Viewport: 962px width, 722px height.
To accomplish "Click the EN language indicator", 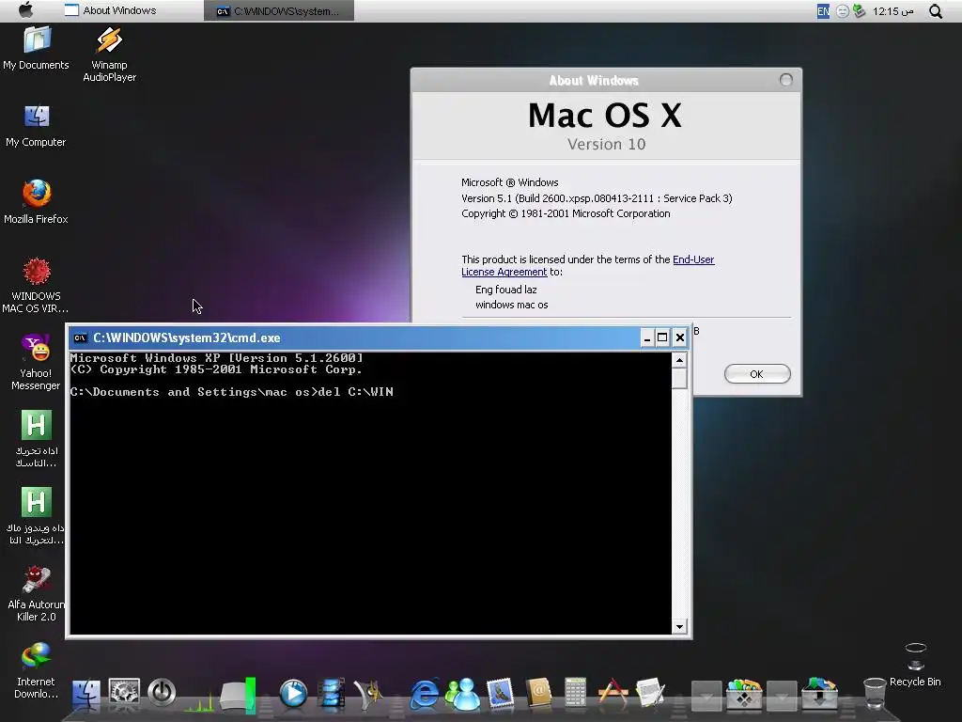I will 823,11.
